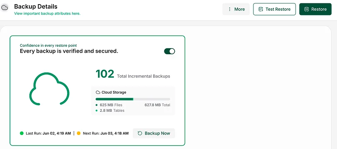
Task: Click 'Every backup is verified and secured.' heading
Action: tap(69, 51)
